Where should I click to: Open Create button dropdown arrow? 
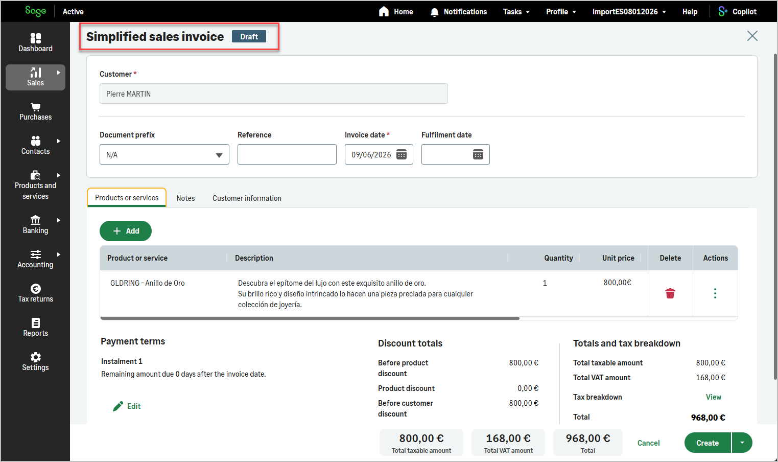pos(742,443)
